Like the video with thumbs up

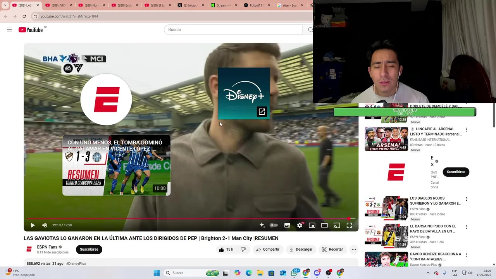[x=226, y=250]
